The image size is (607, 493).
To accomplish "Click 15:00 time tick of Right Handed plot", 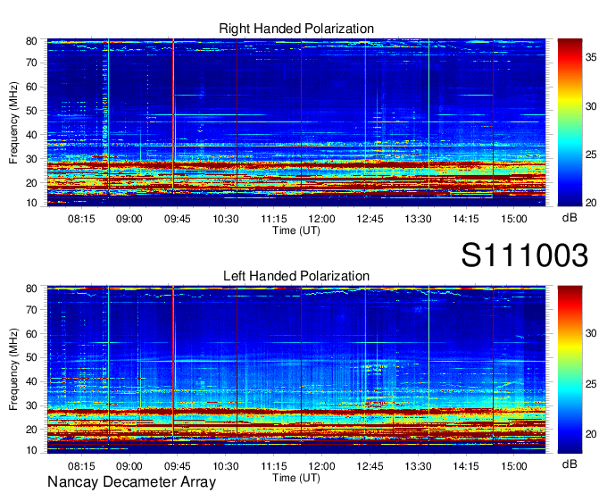I will pos(514,219).
